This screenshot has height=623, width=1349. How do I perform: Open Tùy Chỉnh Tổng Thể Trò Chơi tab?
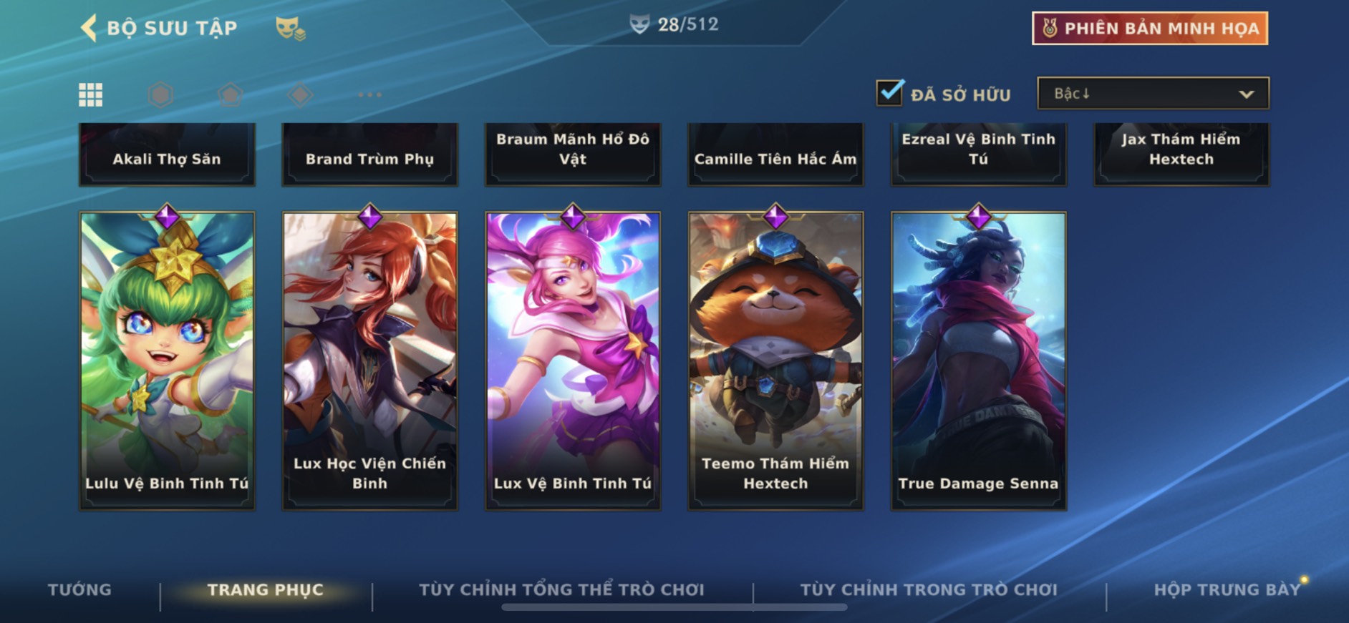[x=561, y=590]
